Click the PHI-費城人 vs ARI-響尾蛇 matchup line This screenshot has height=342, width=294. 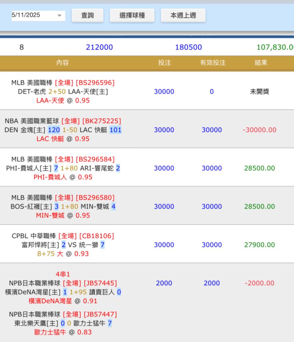click(x=63, y=168)
